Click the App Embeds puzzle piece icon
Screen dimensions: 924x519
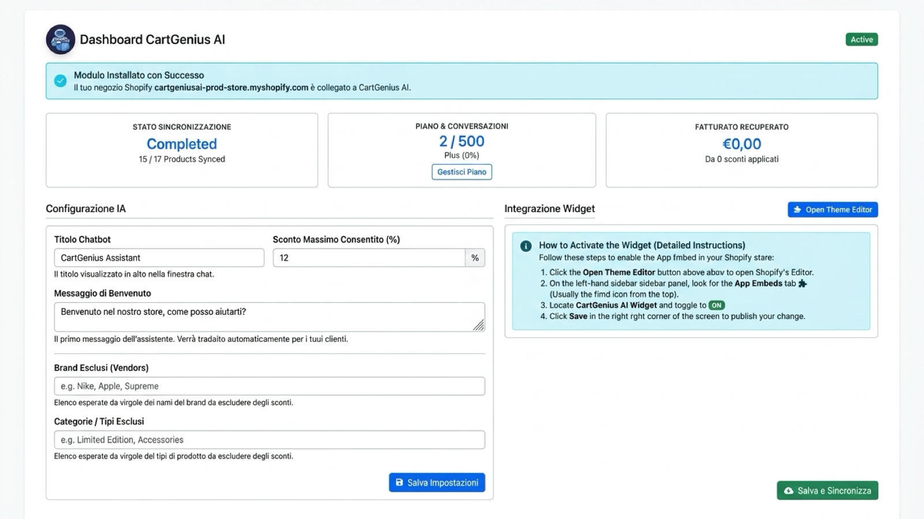[802, 283]
